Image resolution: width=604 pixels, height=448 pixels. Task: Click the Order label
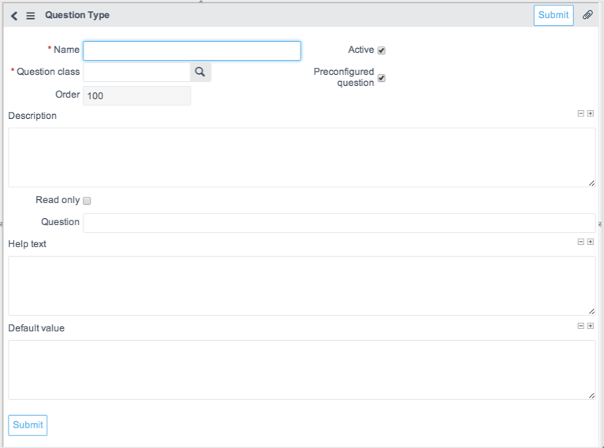point(67,94)
